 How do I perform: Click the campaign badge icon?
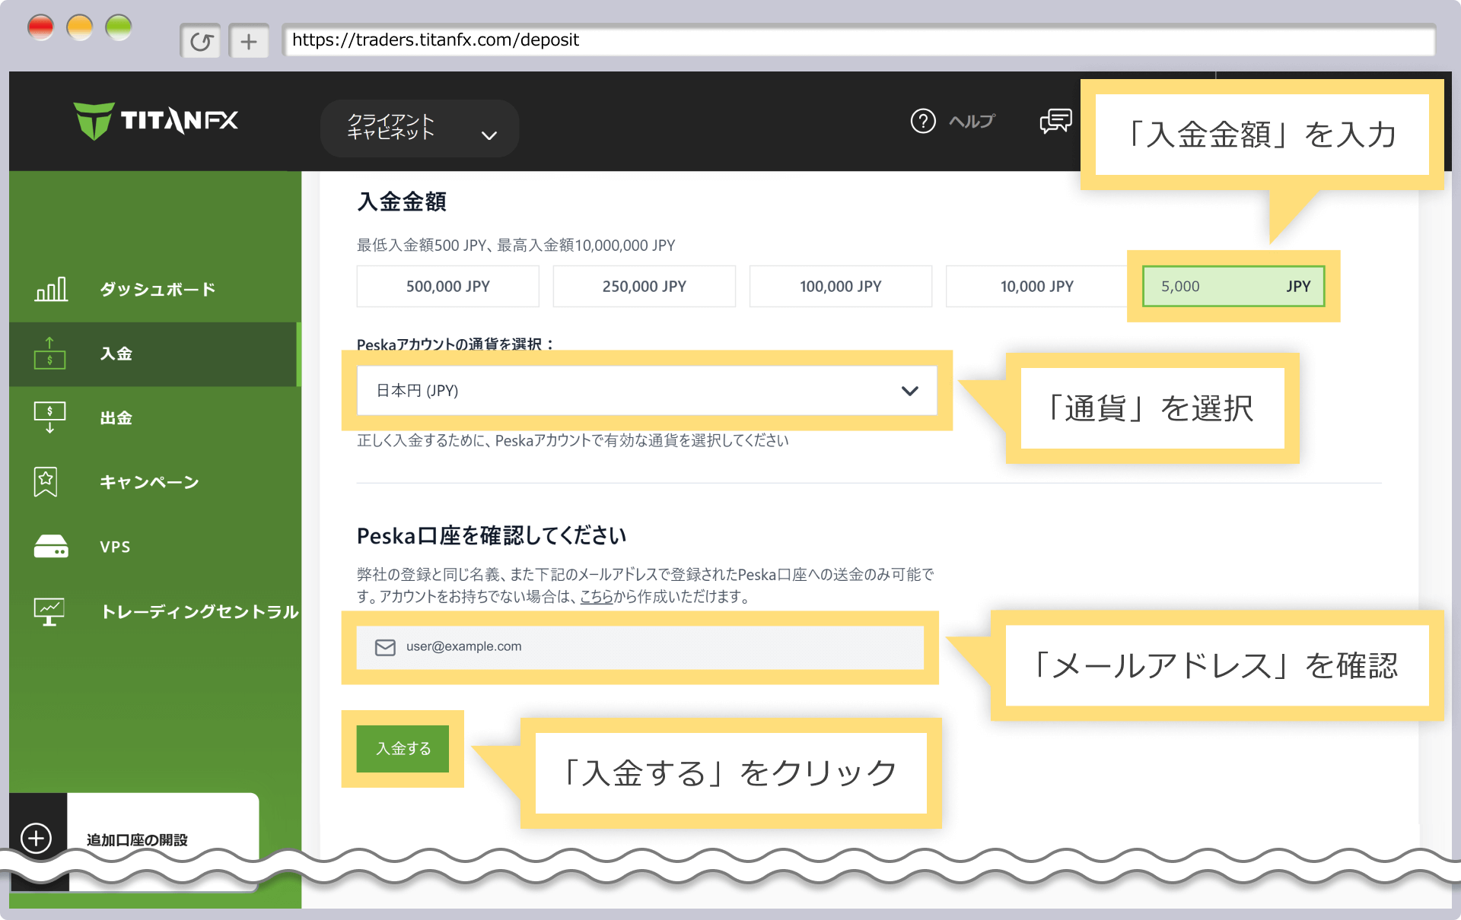[46, 482]
